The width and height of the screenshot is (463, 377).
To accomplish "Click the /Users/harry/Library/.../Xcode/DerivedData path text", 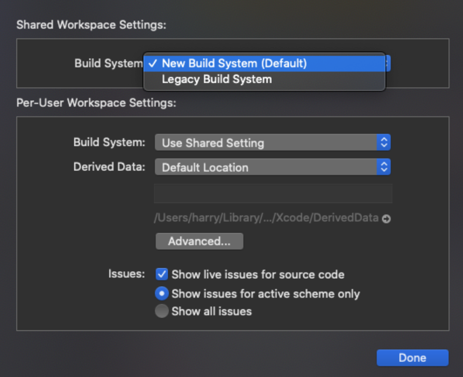I will (266, 218).
